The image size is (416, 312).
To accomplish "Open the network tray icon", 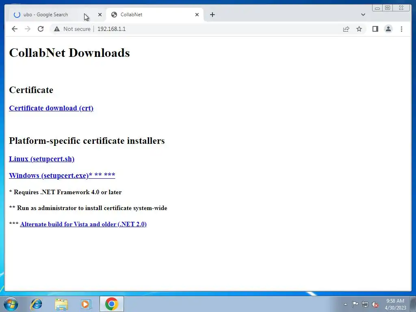I will click(x=365, y=304).
